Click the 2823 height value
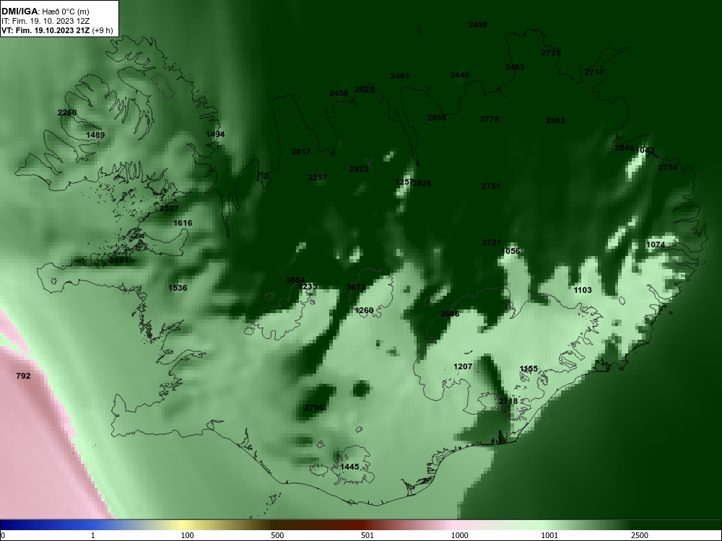 point(359,169)
